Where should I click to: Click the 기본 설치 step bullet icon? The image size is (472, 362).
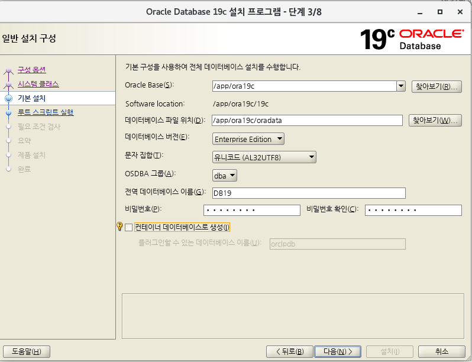tap(9, 98)
